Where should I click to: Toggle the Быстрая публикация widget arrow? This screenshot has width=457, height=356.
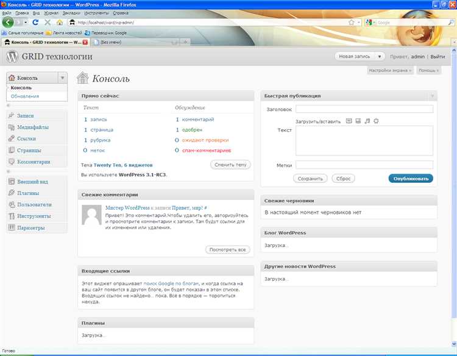432,96
